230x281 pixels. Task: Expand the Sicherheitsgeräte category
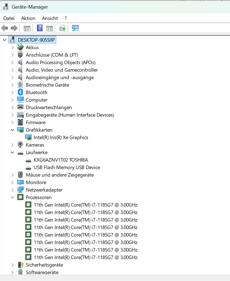click(x=12, y=265)
